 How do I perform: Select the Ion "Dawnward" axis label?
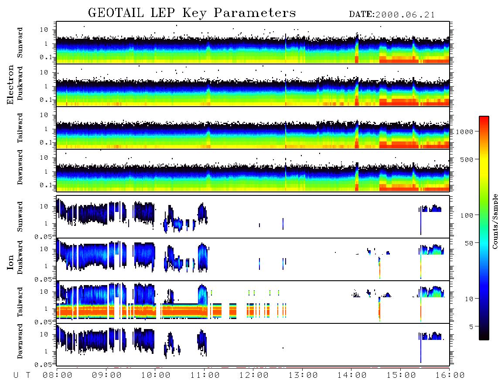[20, 341]
